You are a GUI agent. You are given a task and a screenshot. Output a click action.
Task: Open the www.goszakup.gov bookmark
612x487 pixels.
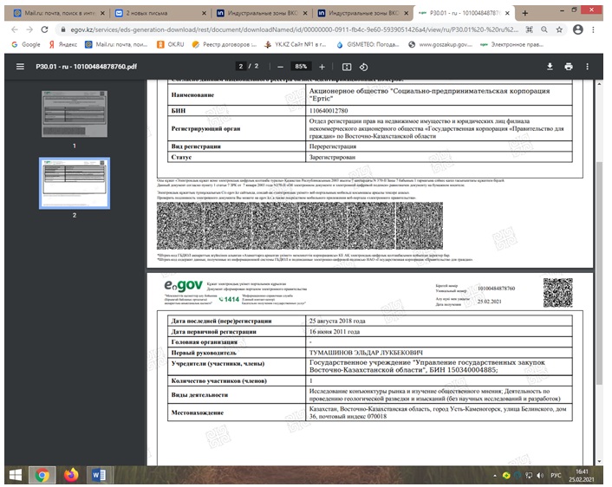440,45
